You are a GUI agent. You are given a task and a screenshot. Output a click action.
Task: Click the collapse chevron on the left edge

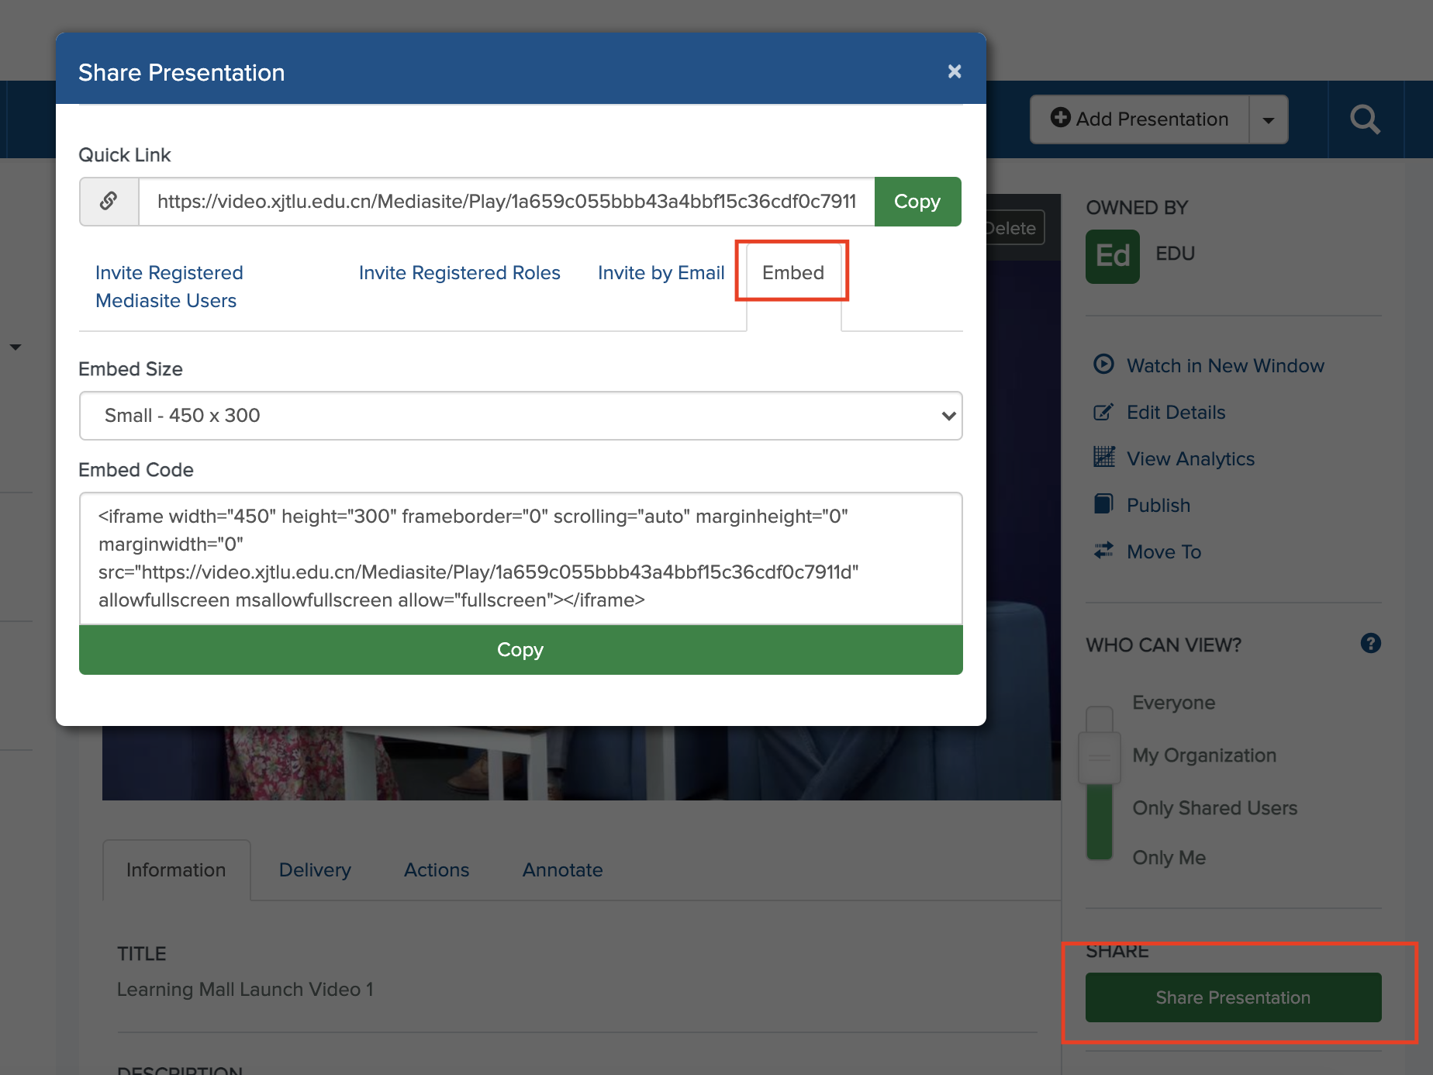click(x=16, y=347)
